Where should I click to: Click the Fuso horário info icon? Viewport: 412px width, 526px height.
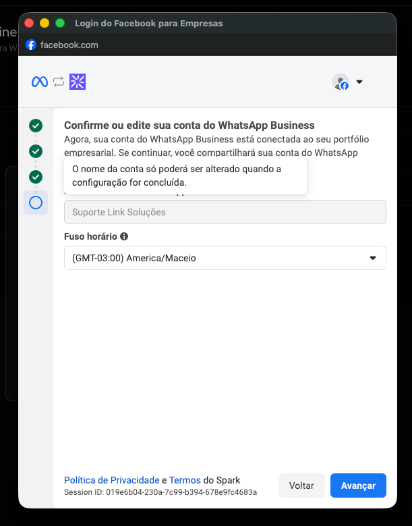124,236
